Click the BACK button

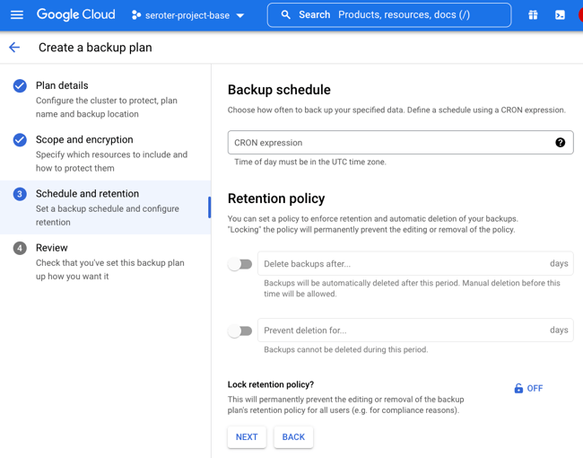(293, 437)
